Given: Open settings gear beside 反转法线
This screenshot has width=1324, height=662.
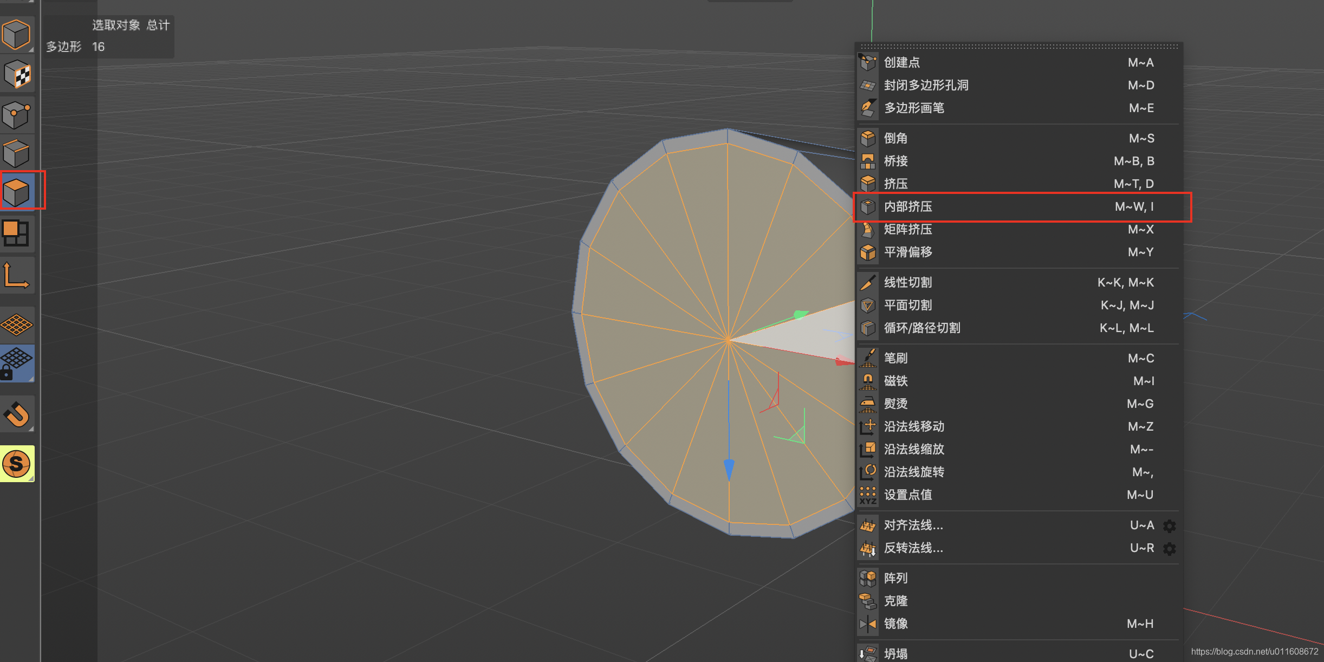Looking at the screenshot, I should coord(1170,548).
